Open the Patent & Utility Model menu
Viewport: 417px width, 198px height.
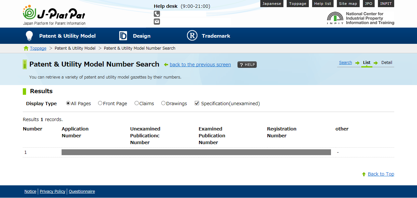coord(67,36)
